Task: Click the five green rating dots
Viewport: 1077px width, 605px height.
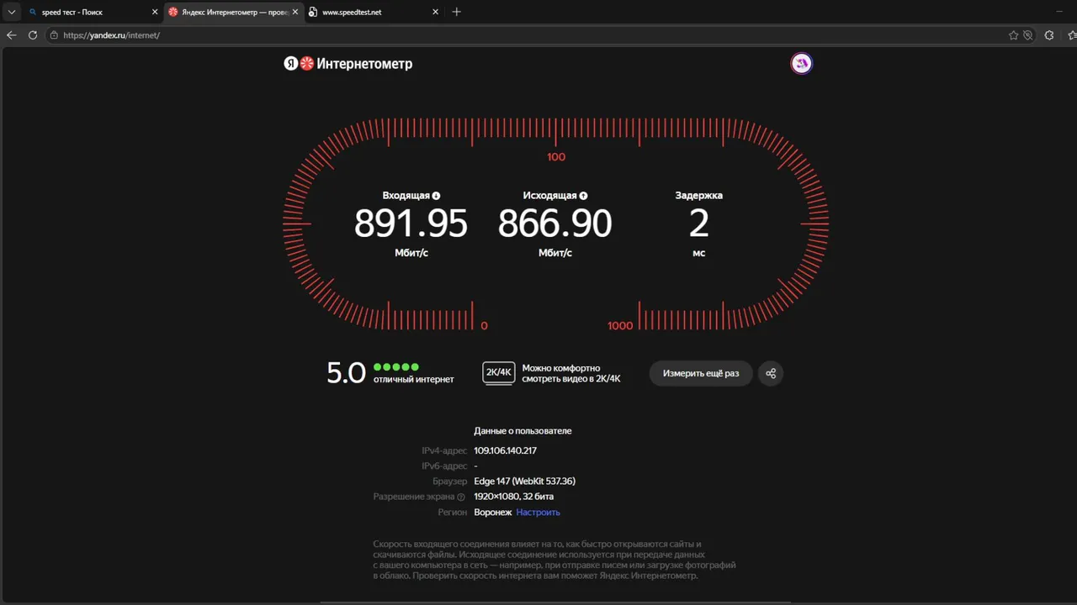Action: (x=396, y=367)
